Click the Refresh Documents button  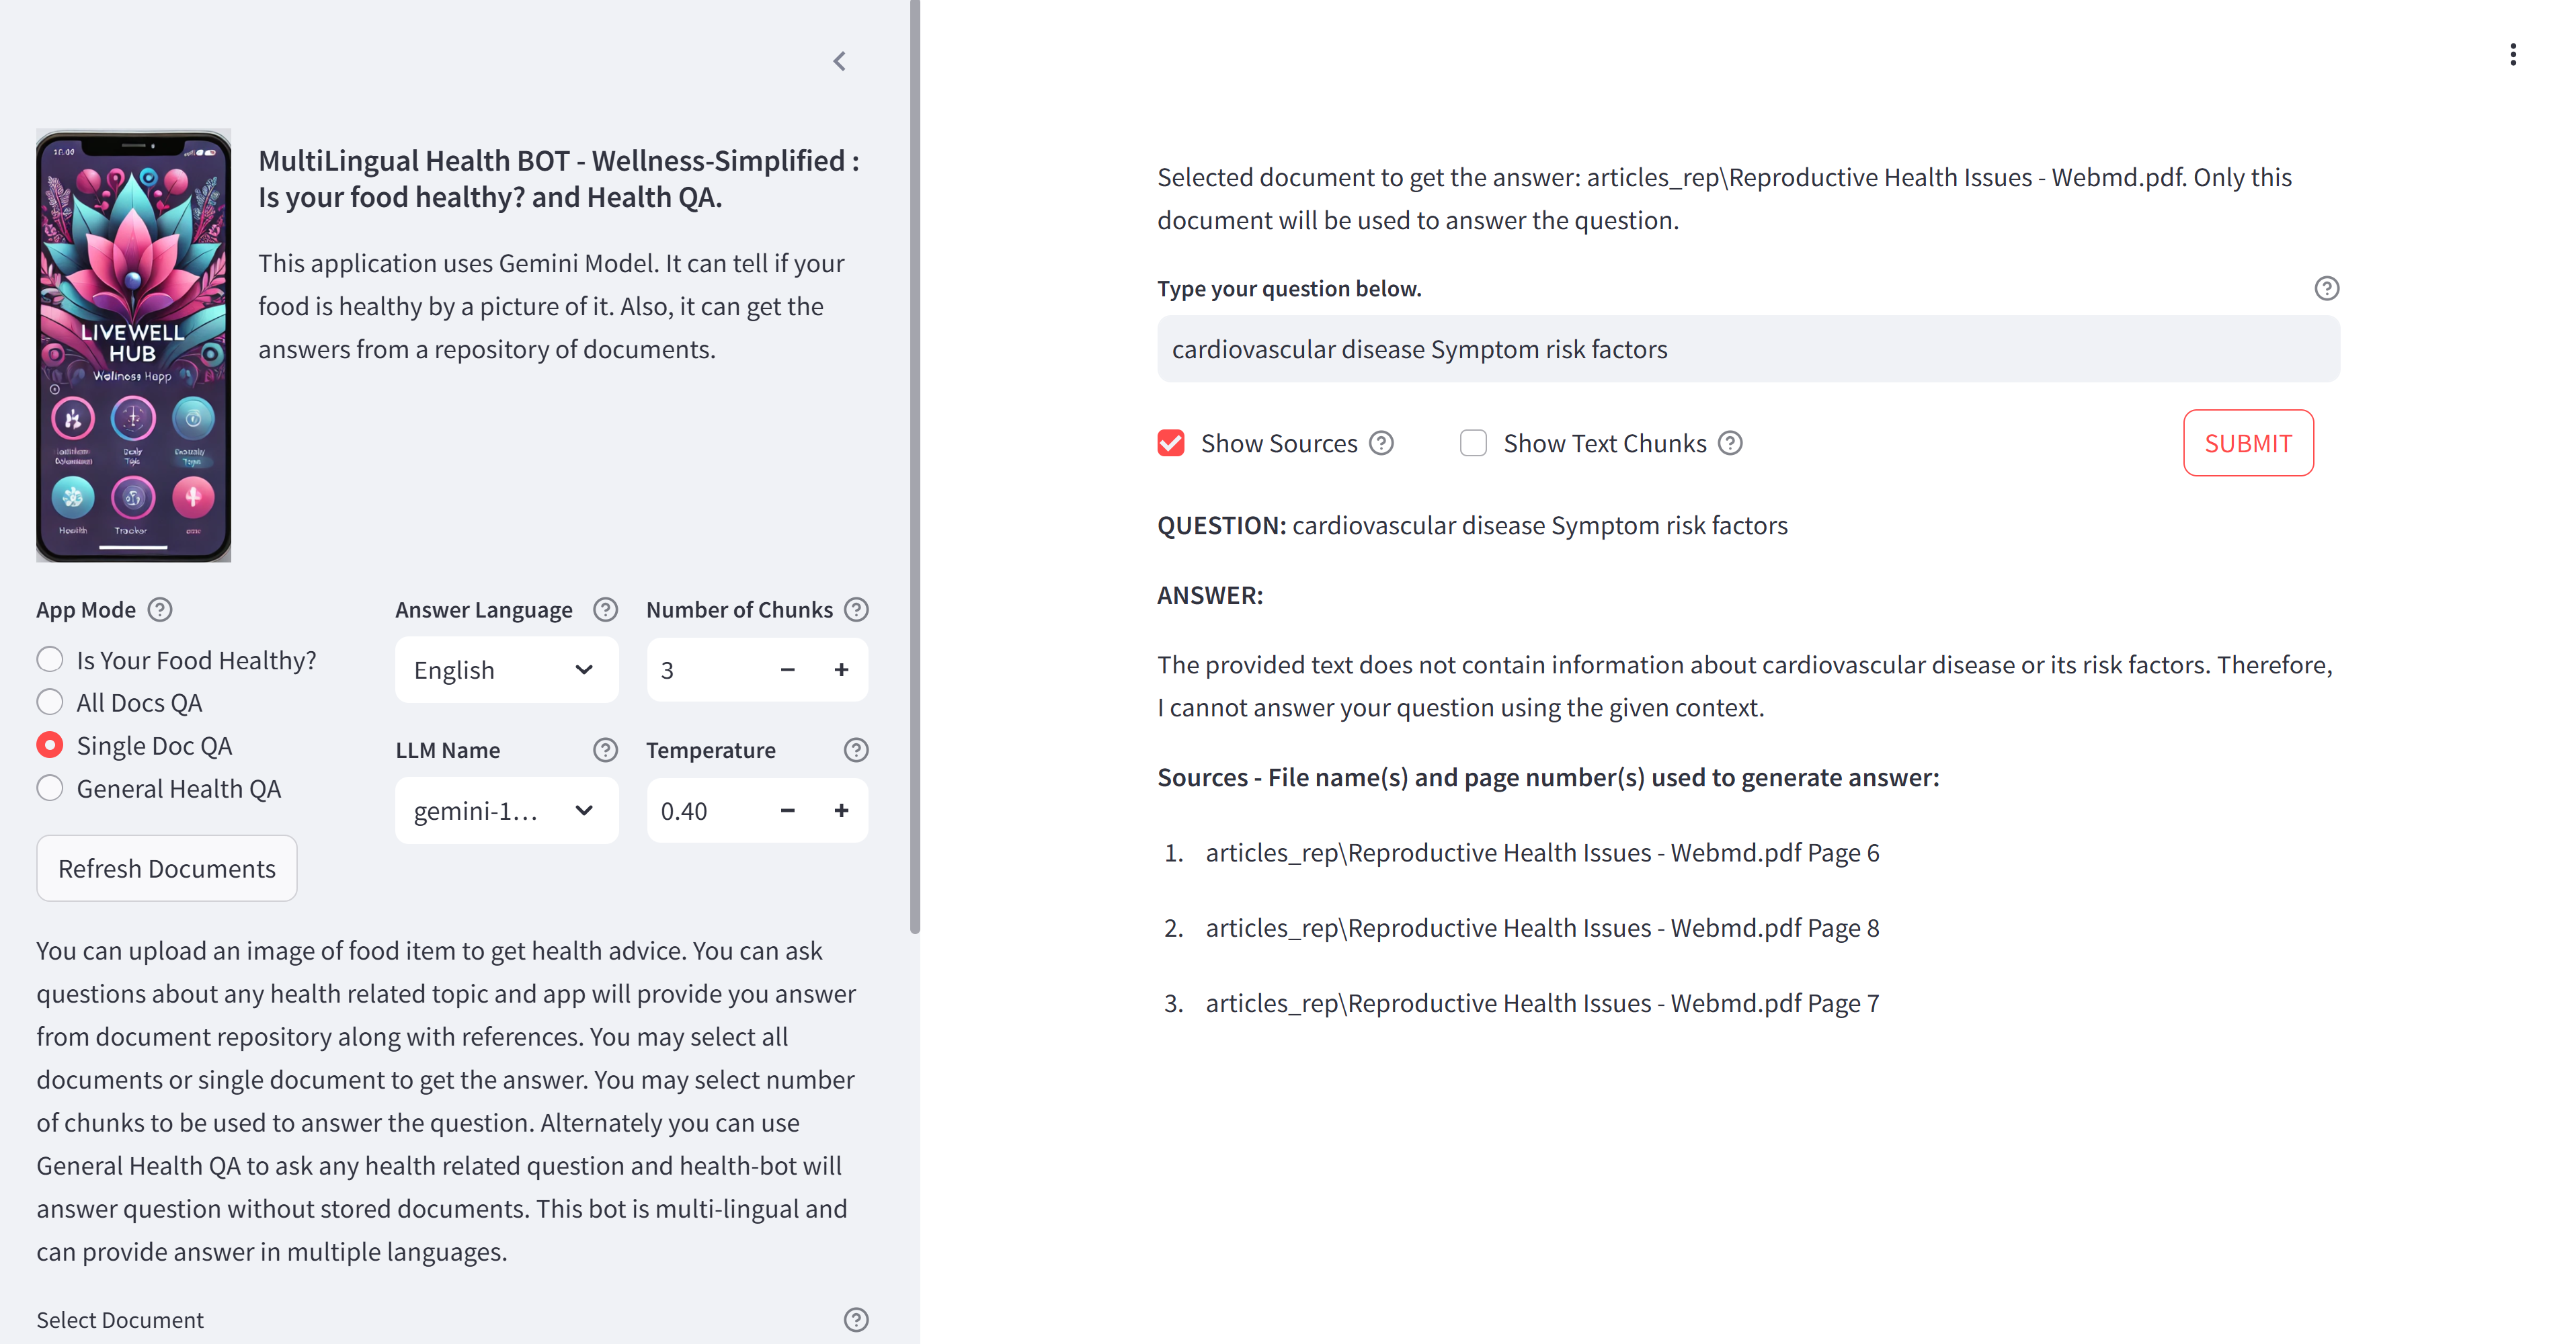[x=166, y=868]
